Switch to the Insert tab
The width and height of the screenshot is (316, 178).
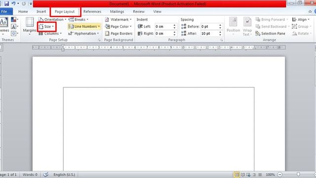click(x=41, y=11)
